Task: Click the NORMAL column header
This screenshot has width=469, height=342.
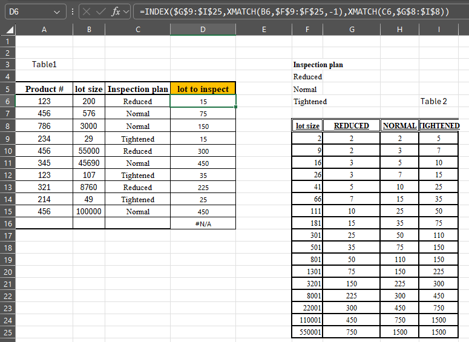Action: click(399, 126)
